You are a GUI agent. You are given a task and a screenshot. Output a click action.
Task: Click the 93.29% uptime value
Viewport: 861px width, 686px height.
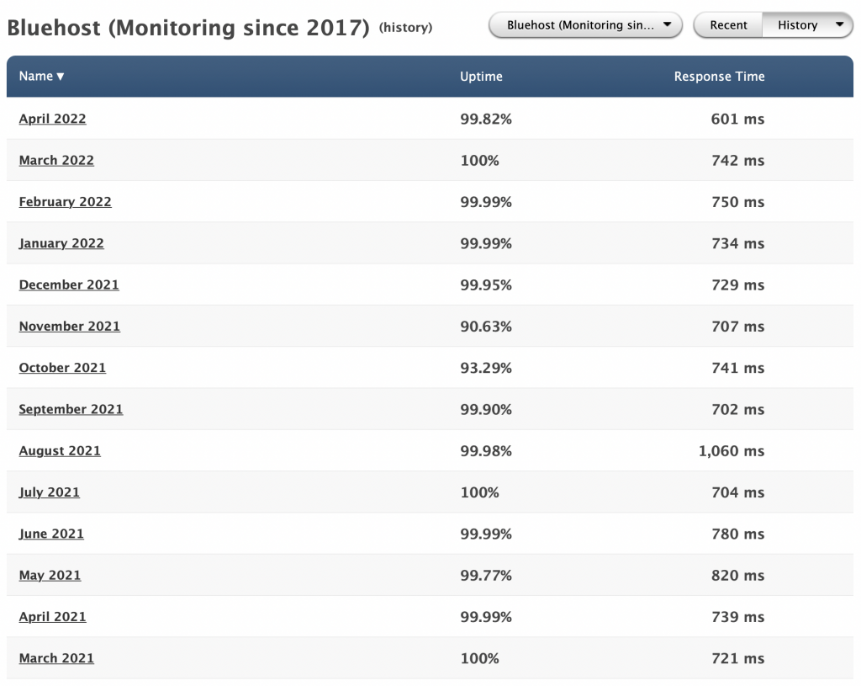[486, 368]
